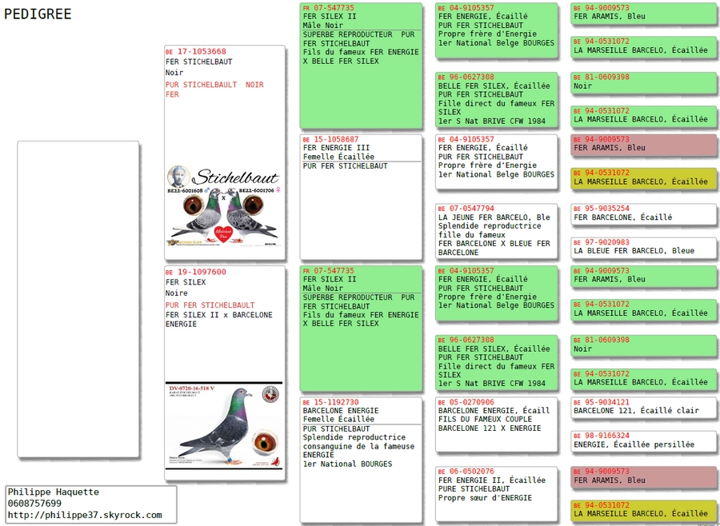Select the LA JEUNE FER BARCELO box
Screen dimensions: 720x526
pyautogui.click(x=495, y=230)
